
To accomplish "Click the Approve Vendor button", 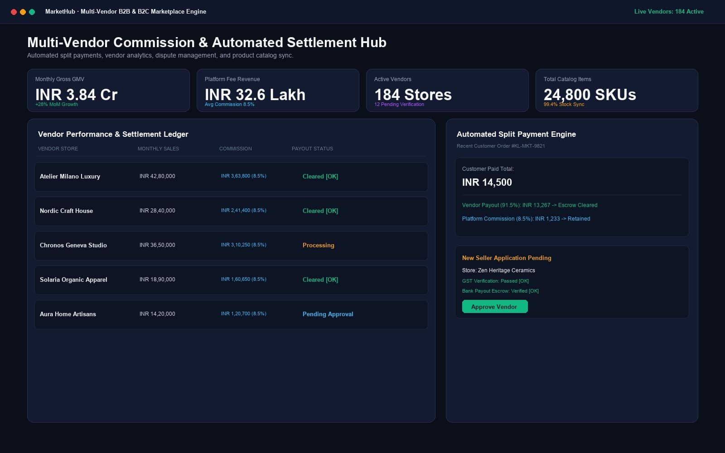I will click(495, 307).
